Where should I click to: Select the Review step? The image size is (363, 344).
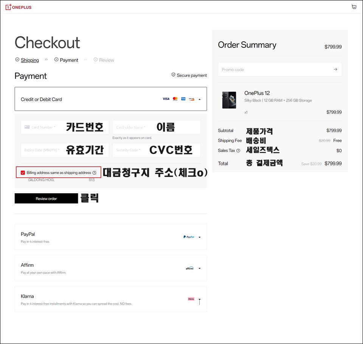coord(107,60)
